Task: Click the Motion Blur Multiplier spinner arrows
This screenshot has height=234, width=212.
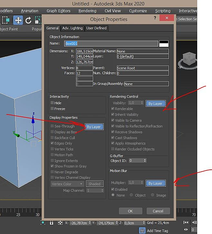Action: [x=142, y=182]
